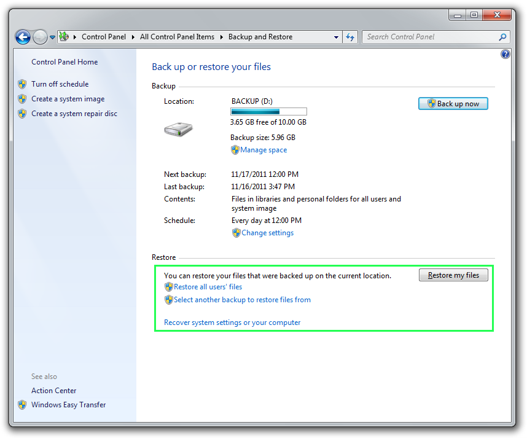527x438 pixels.
Task: Navigate to All Control Panel Items via breadcrumb
Action: (x=177, y=37)
